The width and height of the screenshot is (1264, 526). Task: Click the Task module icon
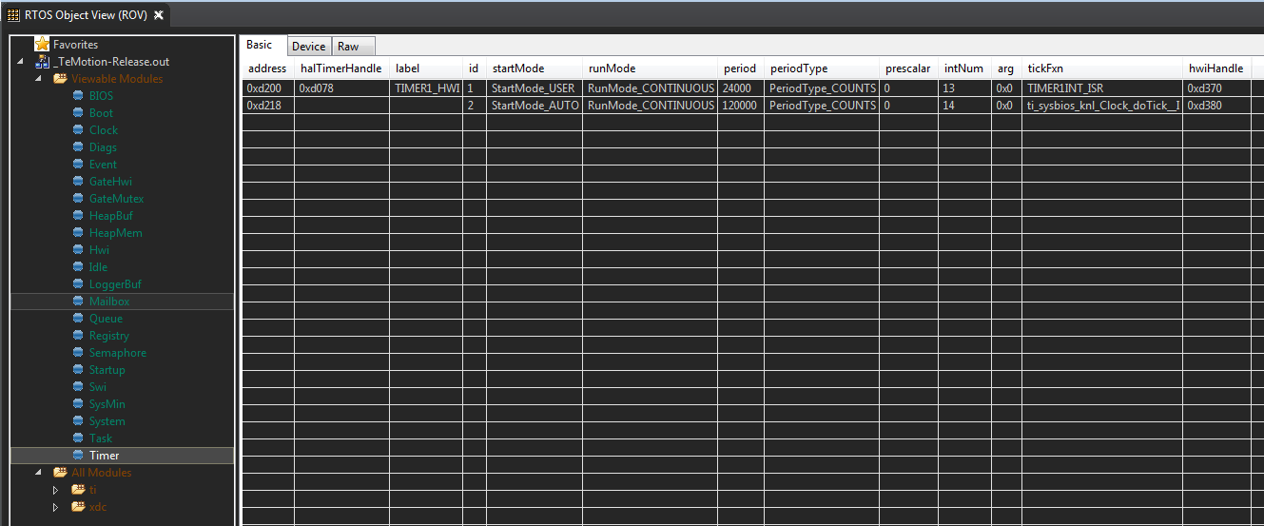(x=79, y=438)
